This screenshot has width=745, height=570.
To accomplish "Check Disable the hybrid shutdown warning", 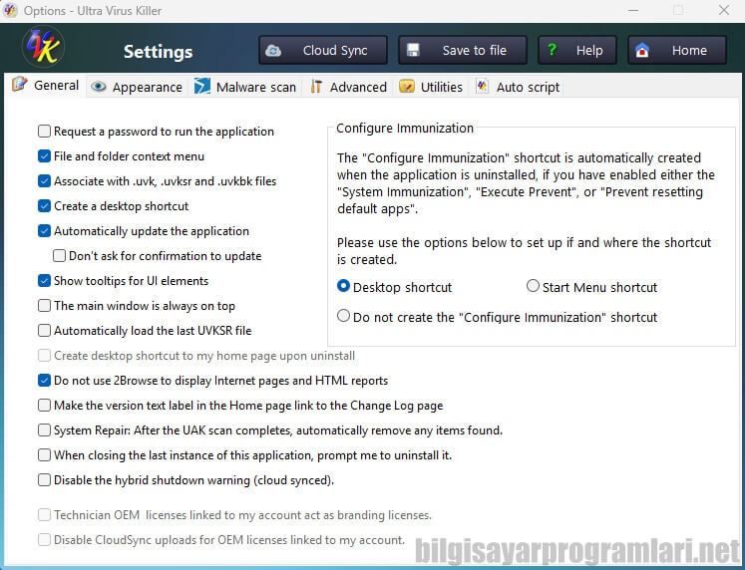I will point(44,480).
